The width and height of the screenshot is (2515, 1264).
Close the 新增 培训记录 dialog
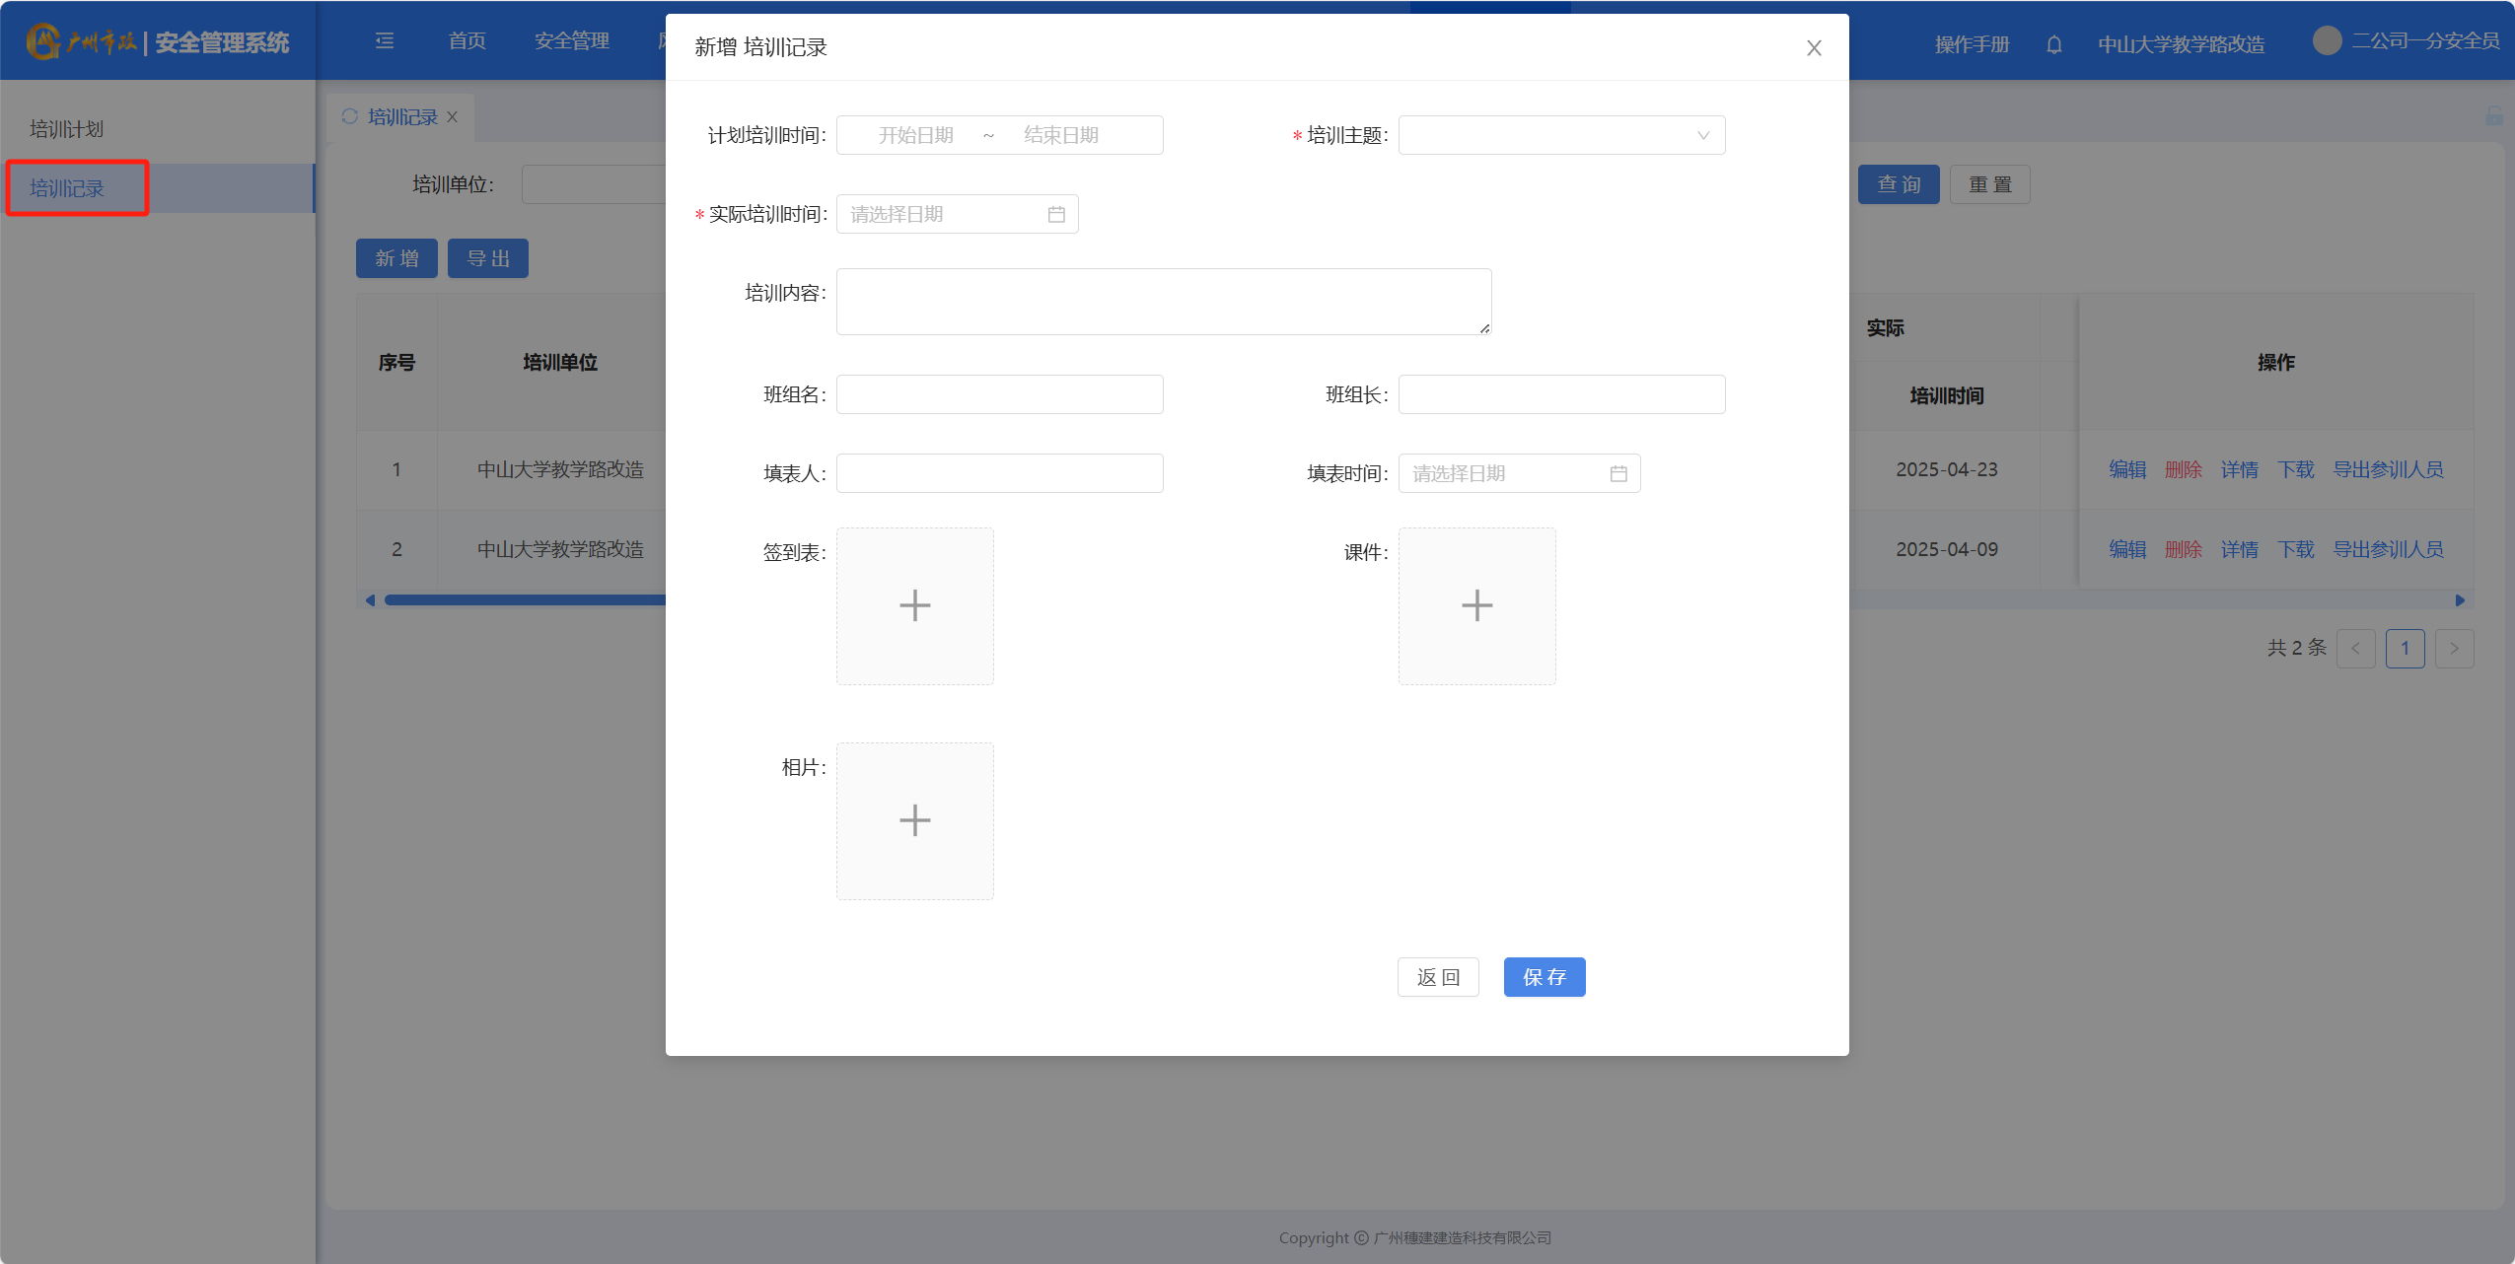1813,48
